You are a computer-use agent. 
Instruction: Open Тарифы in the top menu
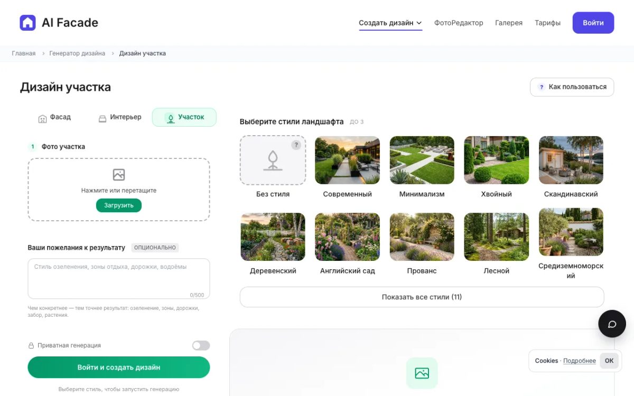(x=547, y=23)
